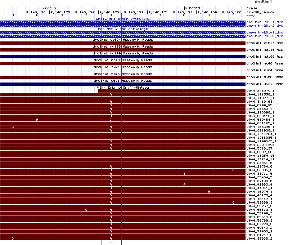Click the ellipsis below the highlighted column
Image resolution: width=288 pixels, height=245 pixels.
[x=112, y=242]
